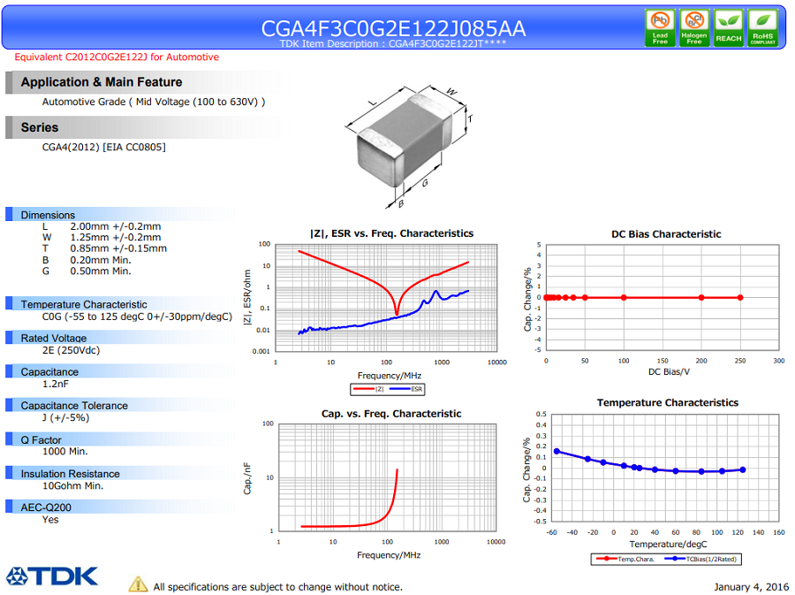The height and width of the screenshot is (595, 795).
Task: Click the DC Bias/V axis label
Action: coord(669,372)
